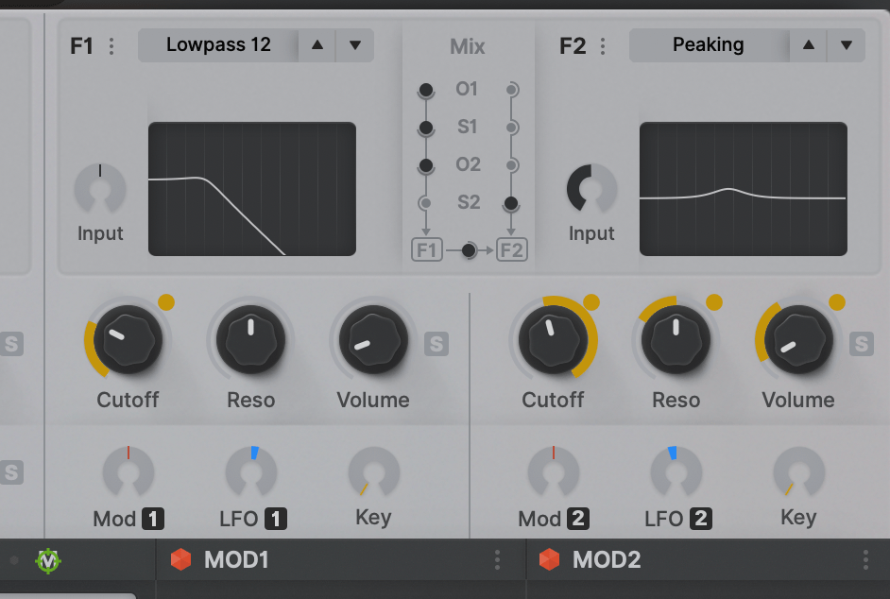Viewport: 890px width, 599px height.
Task: Open the Mod 2 source selector badge
Action: [x=578, y=519]
